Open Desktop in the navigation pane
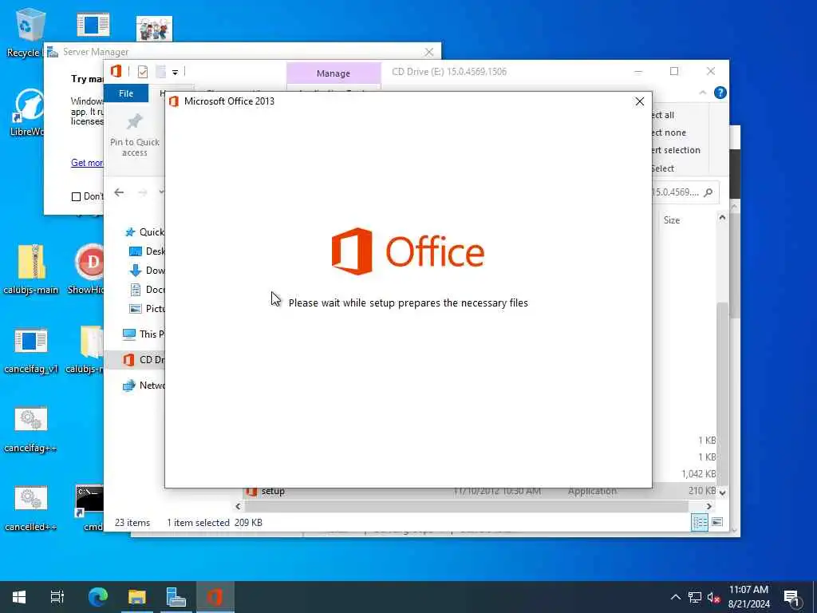This screenshot has width=817, height=613. point(147,251)
